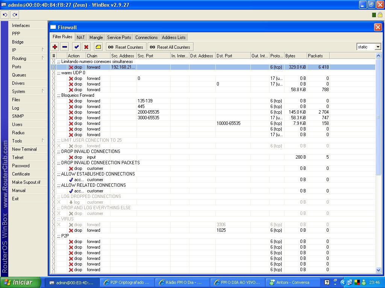
Task: Click the Internet Explorer icon of P2P Criptografado task
Action: [x=106, y=282]
